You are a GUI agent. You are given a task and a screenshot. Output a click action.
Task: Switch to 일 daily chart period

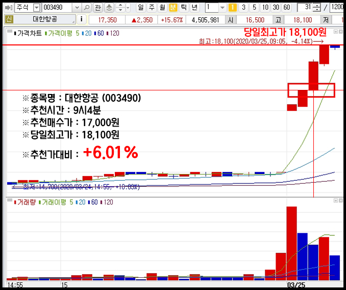[141, 8]
